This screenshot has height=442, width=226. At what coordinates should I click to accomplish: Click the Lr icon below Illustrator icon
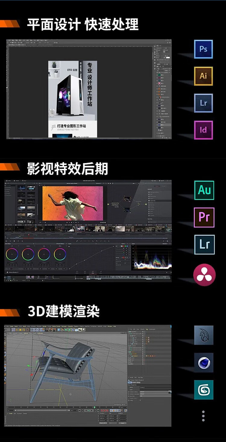point(203,103)
